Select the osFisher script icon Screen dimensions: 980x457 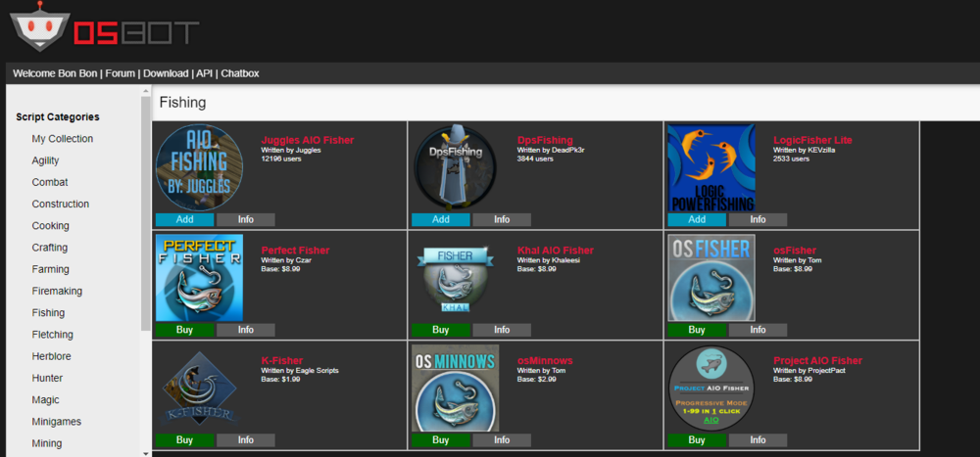[x=711, y=277]
